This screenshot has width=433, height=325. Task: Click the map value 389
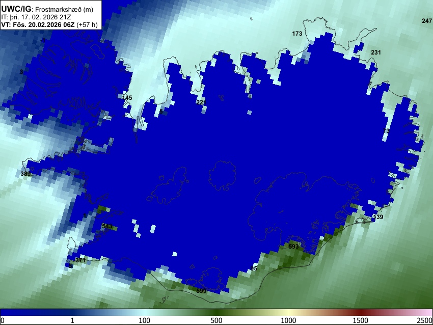25,174
